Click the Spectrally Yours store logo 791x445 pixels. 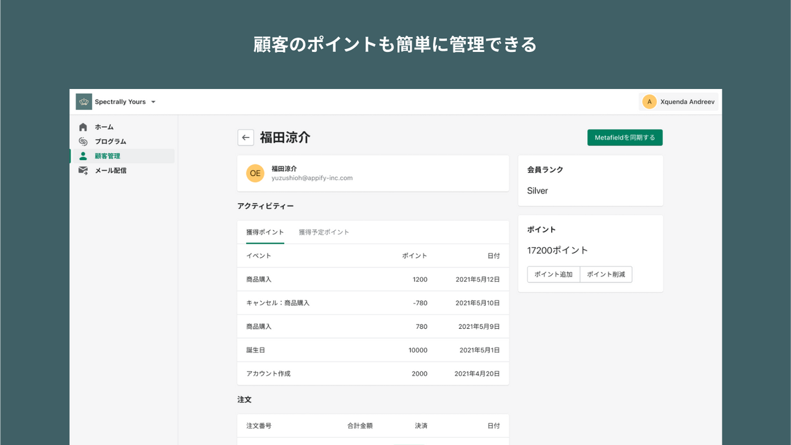84,102
